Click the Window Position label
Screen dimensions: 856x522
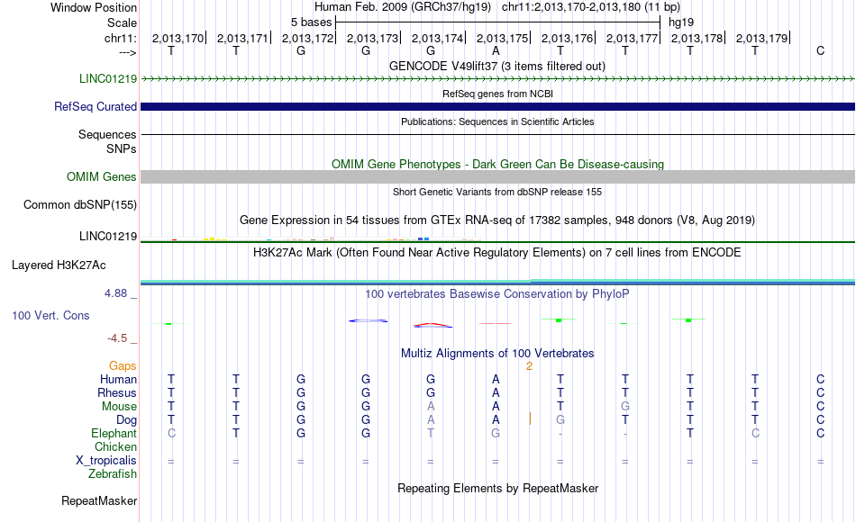pyautogui.click(x=94, y=7)
